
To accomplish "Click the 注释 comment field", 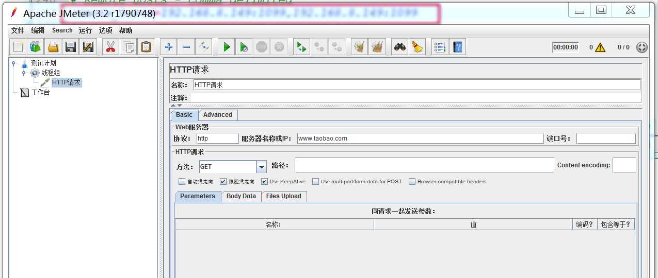I will click(x=415, y=97).
